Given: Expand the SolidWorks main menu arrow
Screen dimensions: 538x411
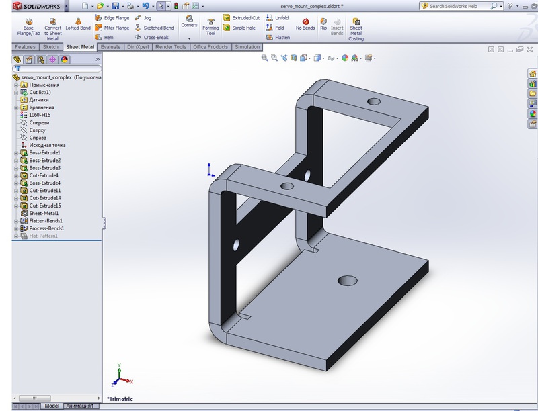Looking at the screenshot, I should tap(66, 6).
